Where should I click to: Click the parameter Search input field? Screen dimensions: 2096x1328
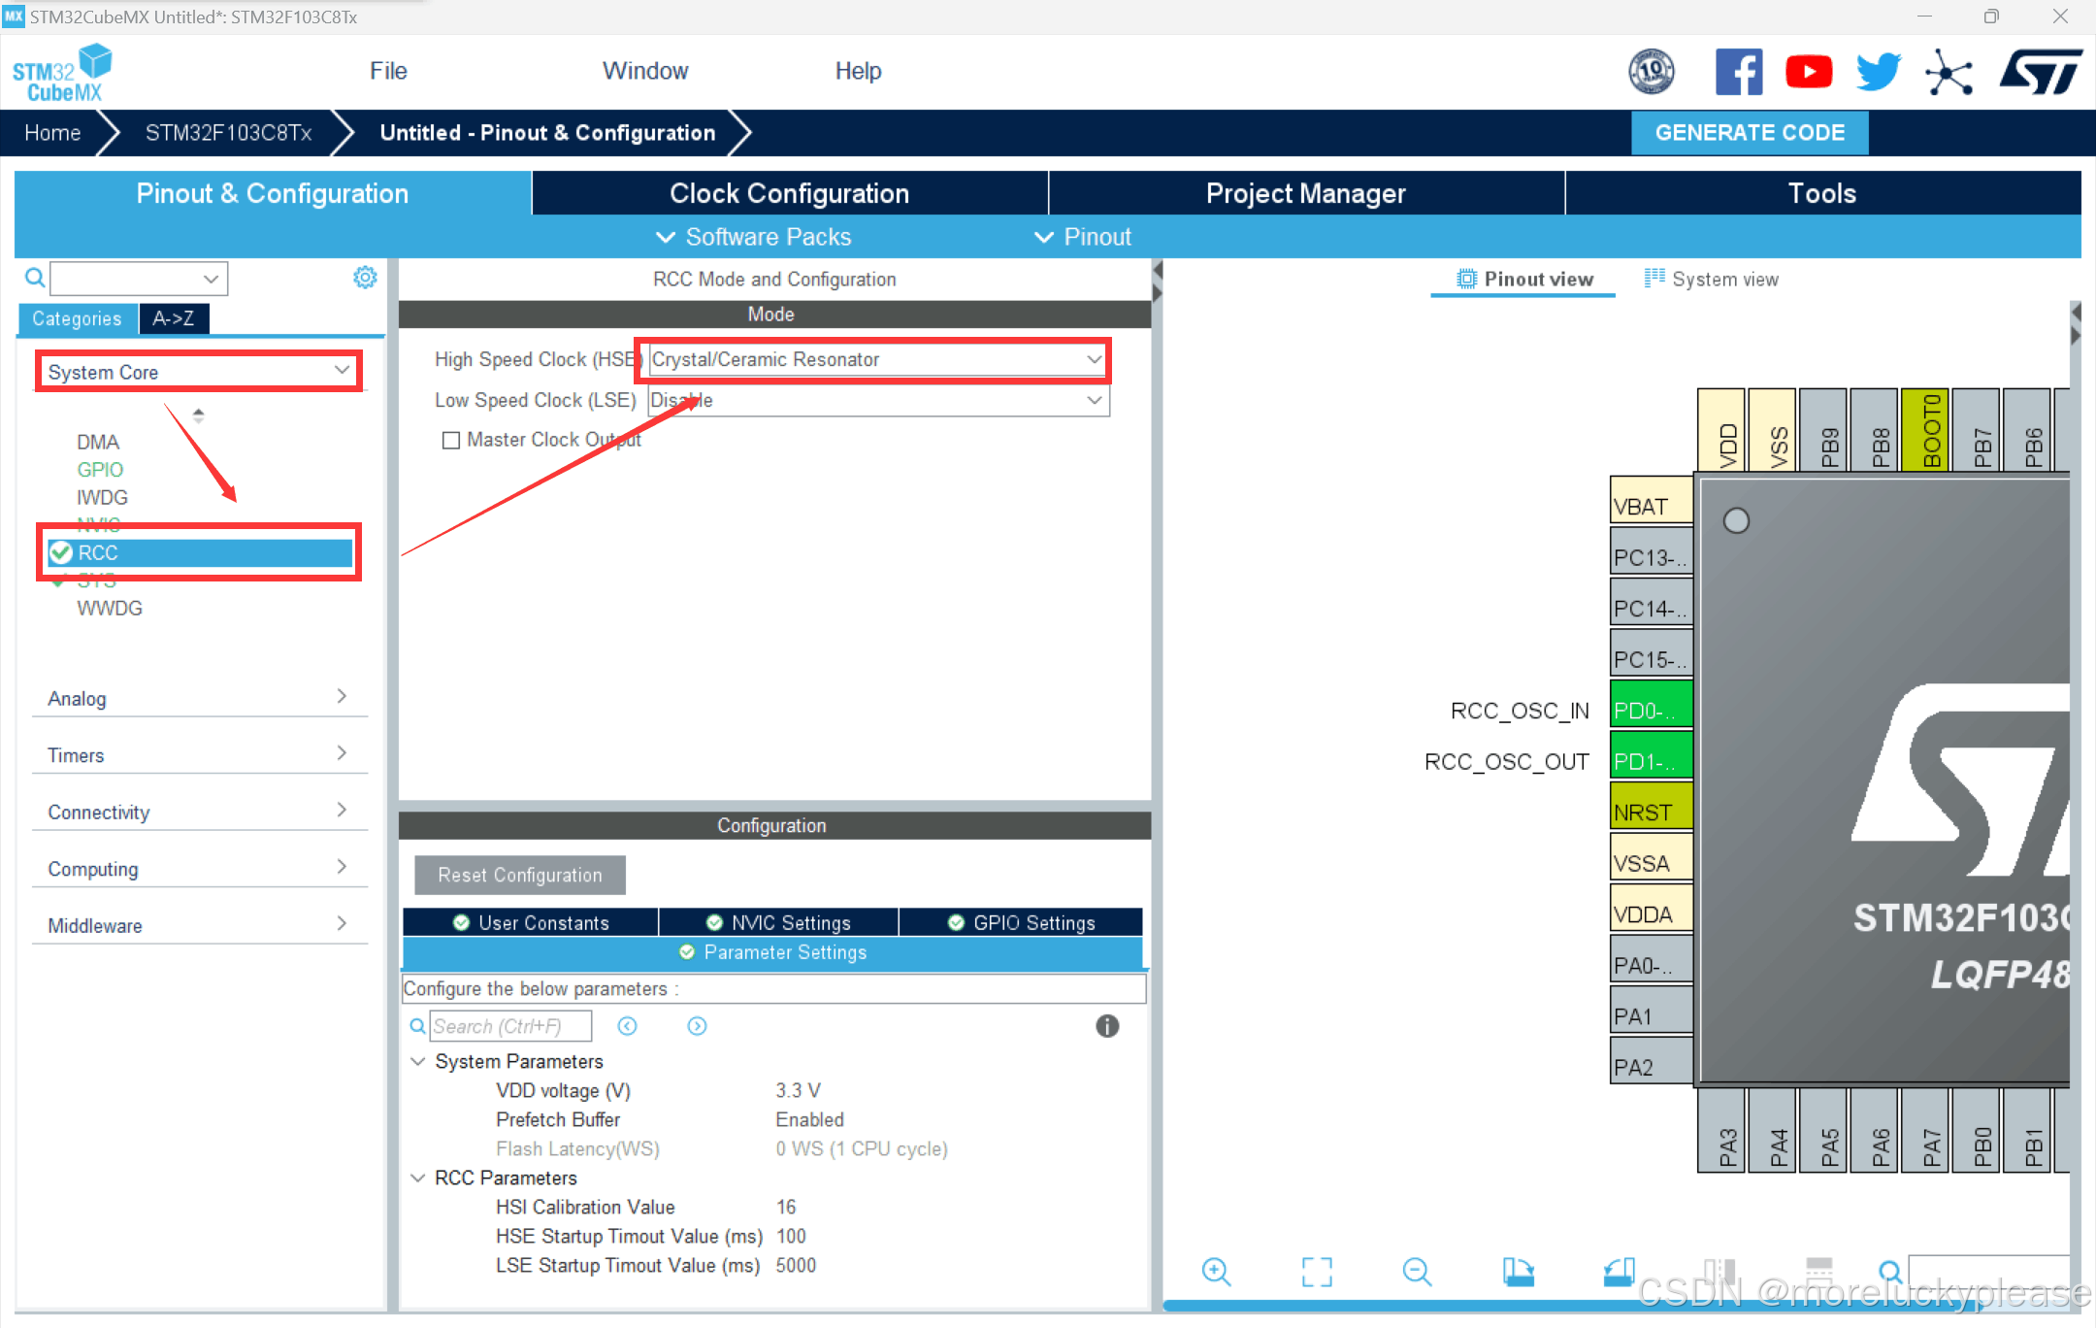(x=510, y=1026)
